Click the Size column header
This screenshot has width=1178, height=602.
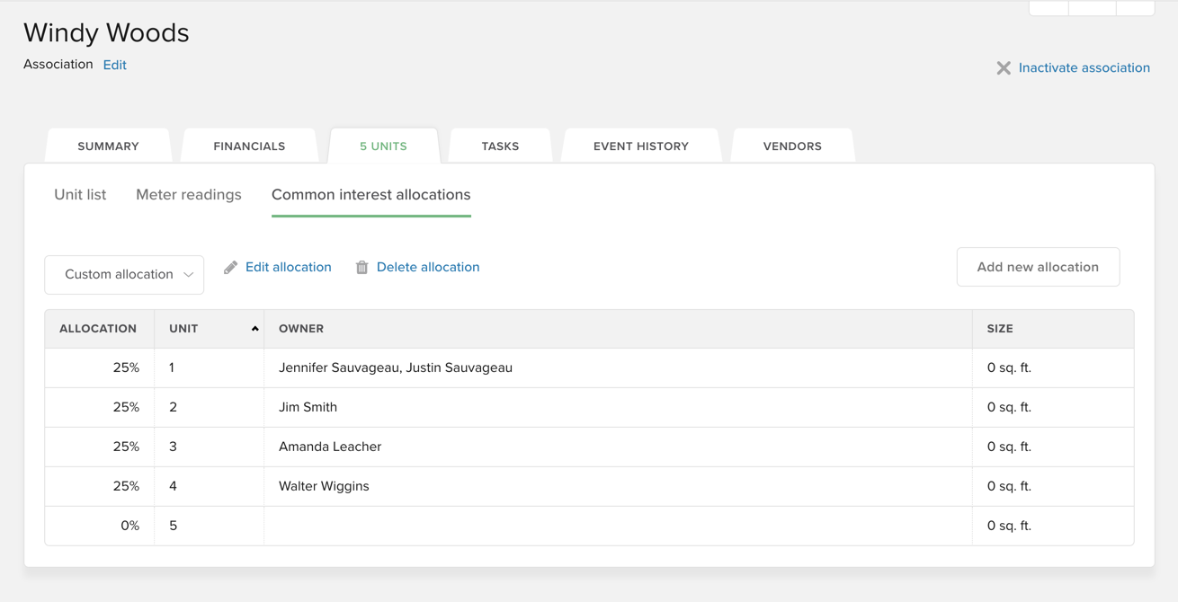(x=1000, y=329)
